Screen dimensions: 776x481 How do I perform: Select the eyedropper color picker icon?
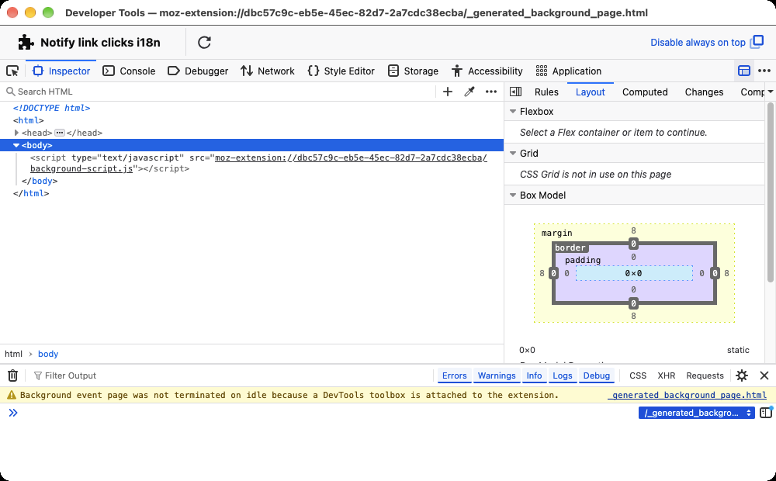[x=469, y=92]
